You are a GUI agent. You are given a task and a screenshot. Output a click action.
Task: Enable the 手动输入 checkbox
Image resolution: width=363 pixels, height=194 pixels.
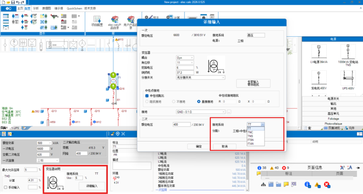pos(6,187)
